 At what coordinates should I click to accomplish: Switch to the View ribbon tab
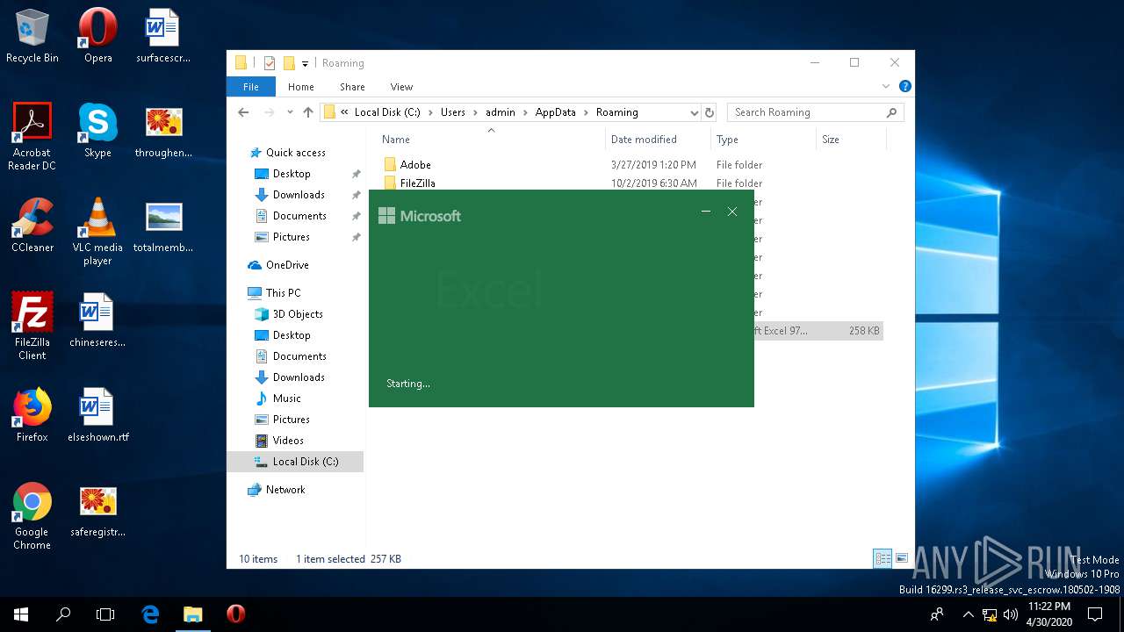click(401, 87)
